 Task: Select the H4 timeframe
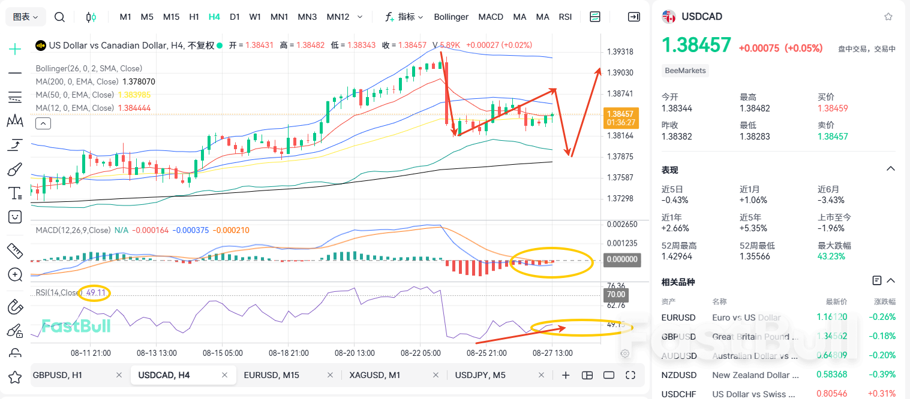click(x=214, y=17)
